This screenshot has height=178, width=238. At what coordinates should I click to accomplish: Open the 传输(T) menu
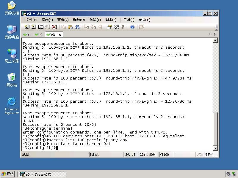click(95, 20)
